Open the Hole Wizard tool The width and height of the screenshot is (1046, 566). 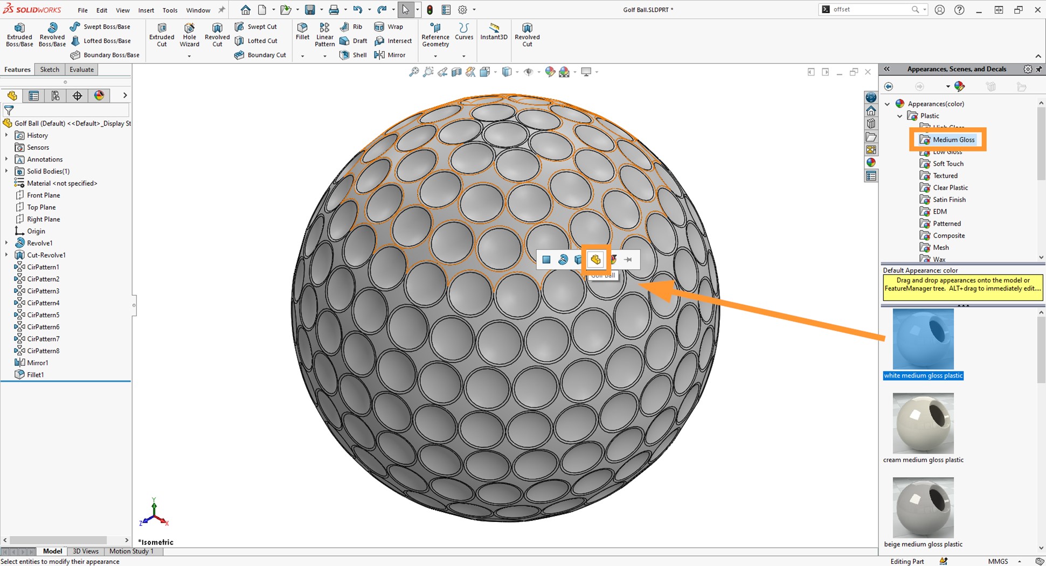click(189, 34)
